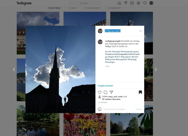This screenshot has height=136, width=188.
Task: Open the home feed icon
Action: tap(119, 3)
